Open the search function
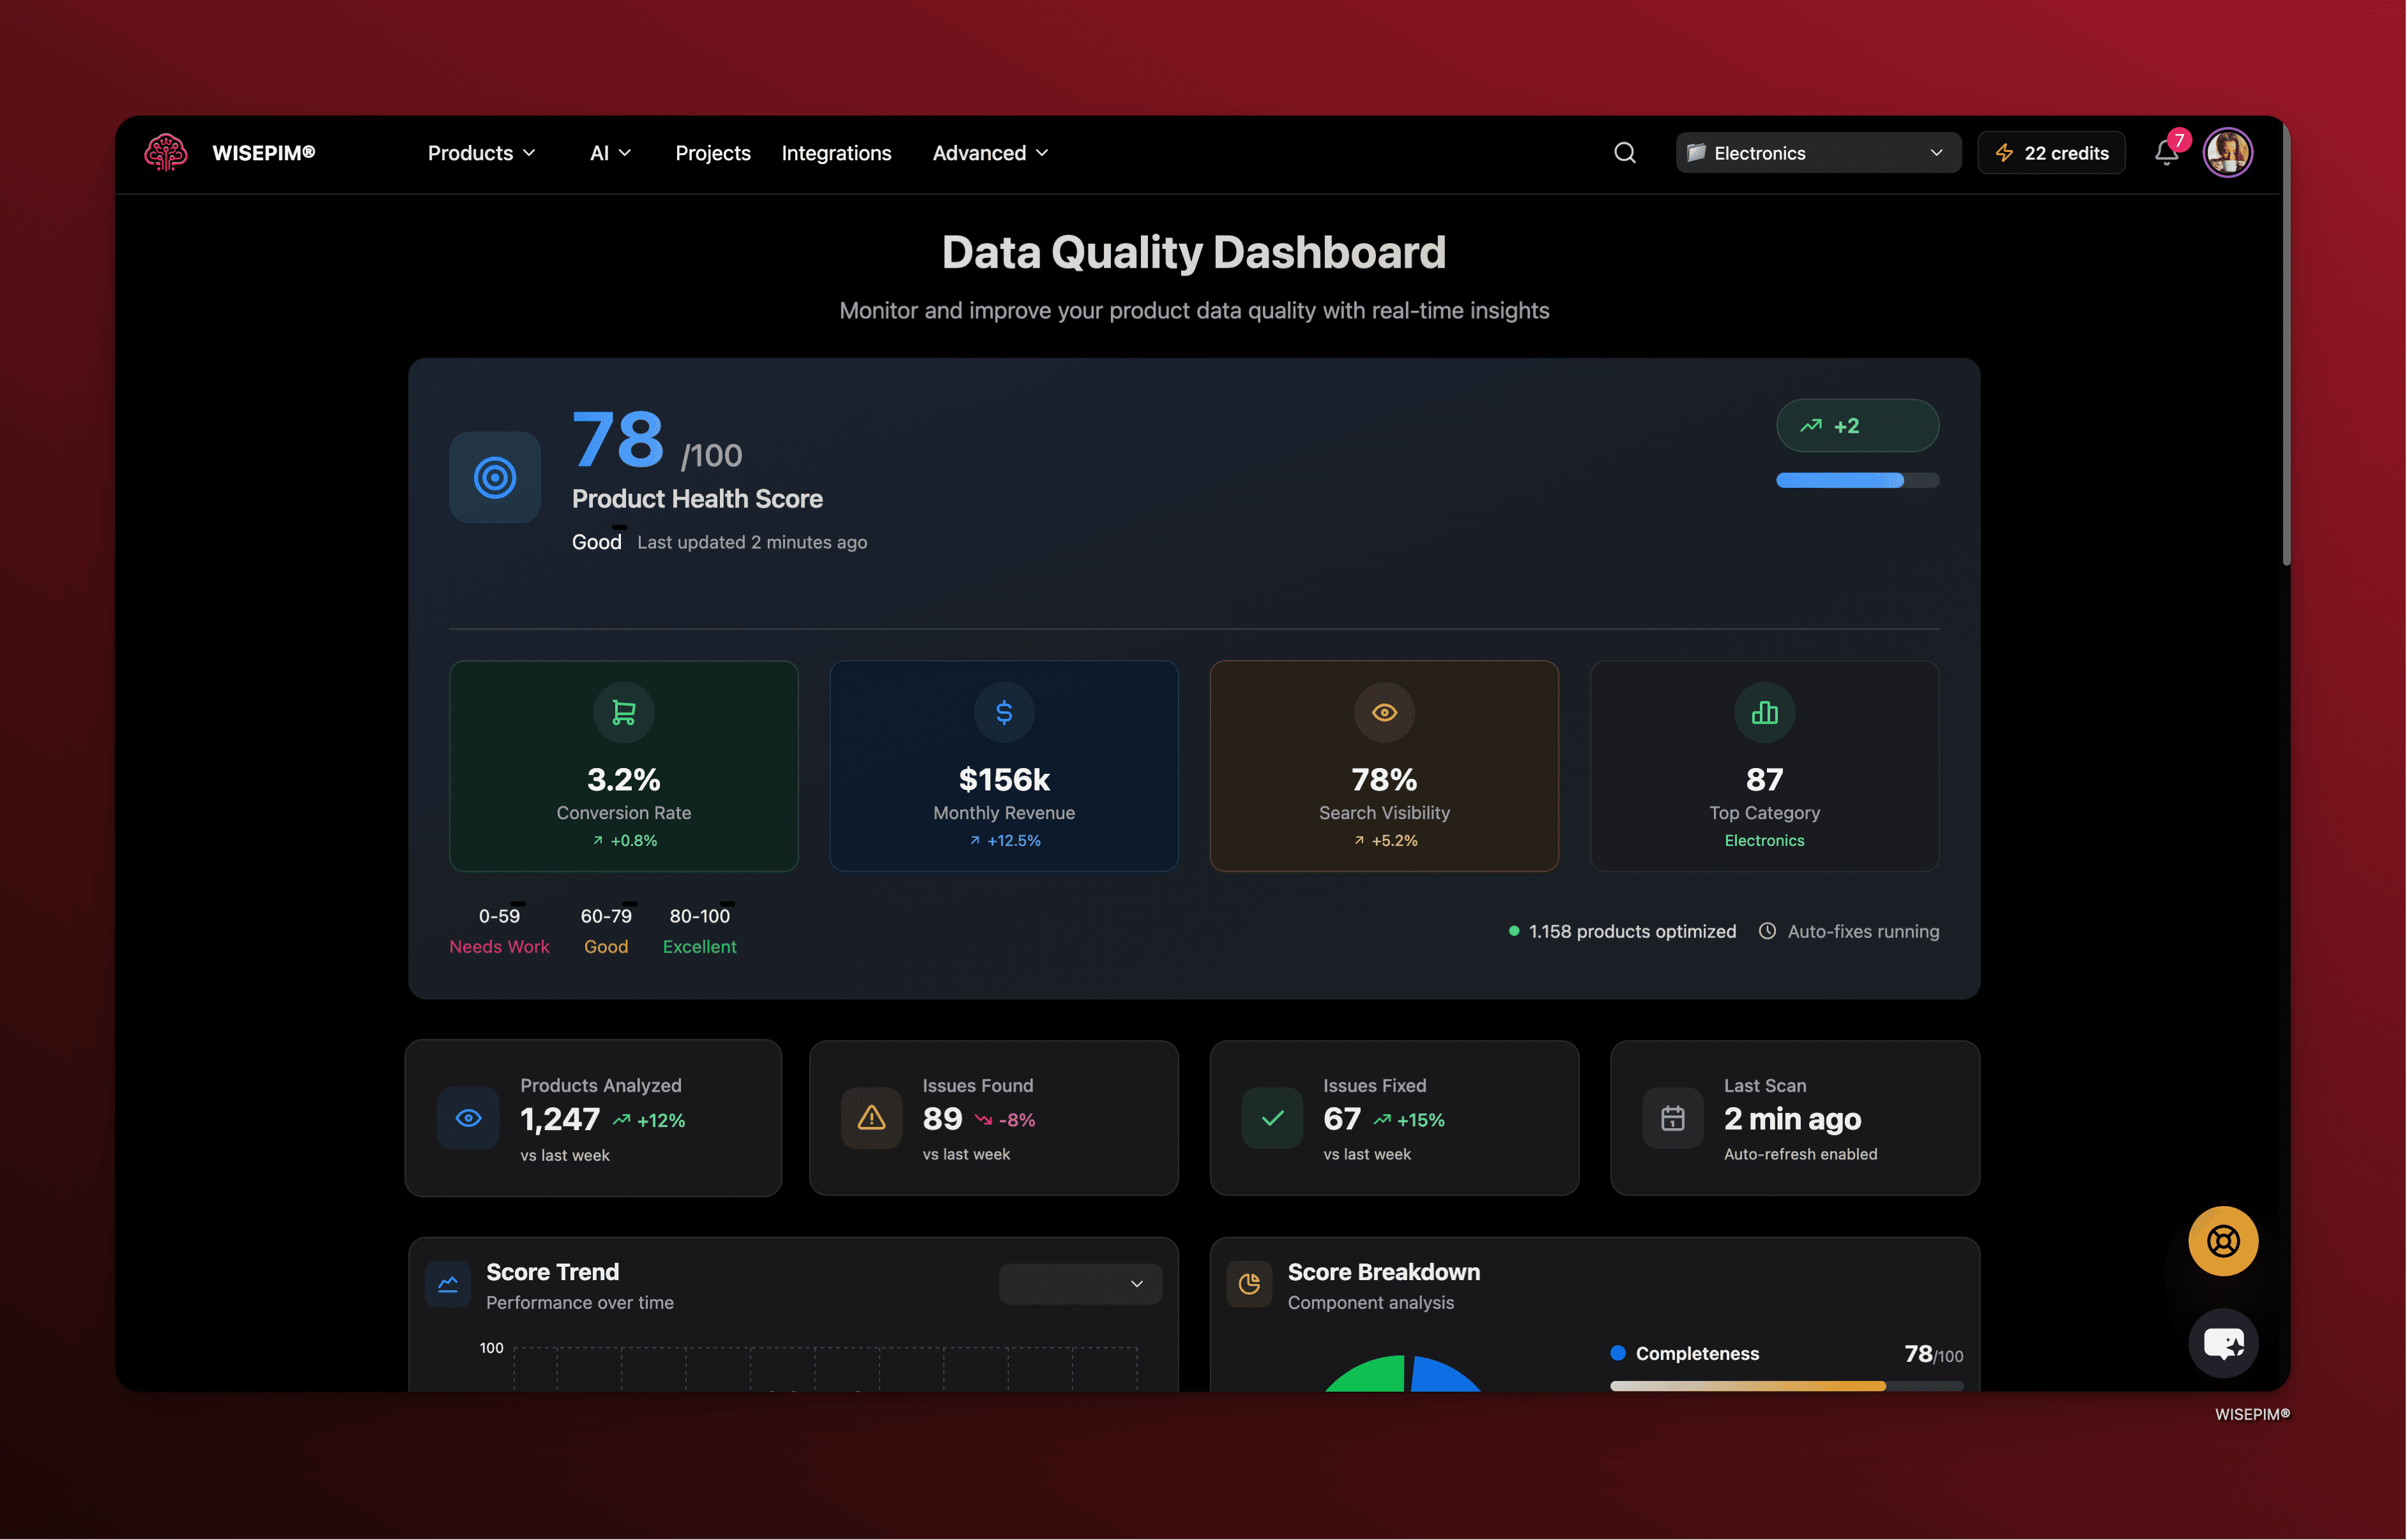The width and height of the screenshot is (2407, 1540). [1624, 152]
